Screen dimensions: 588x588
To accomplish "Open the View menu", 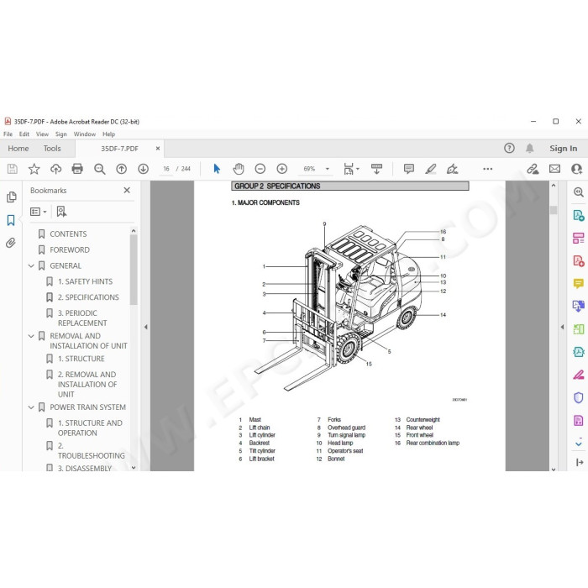I will pos(42,134).
